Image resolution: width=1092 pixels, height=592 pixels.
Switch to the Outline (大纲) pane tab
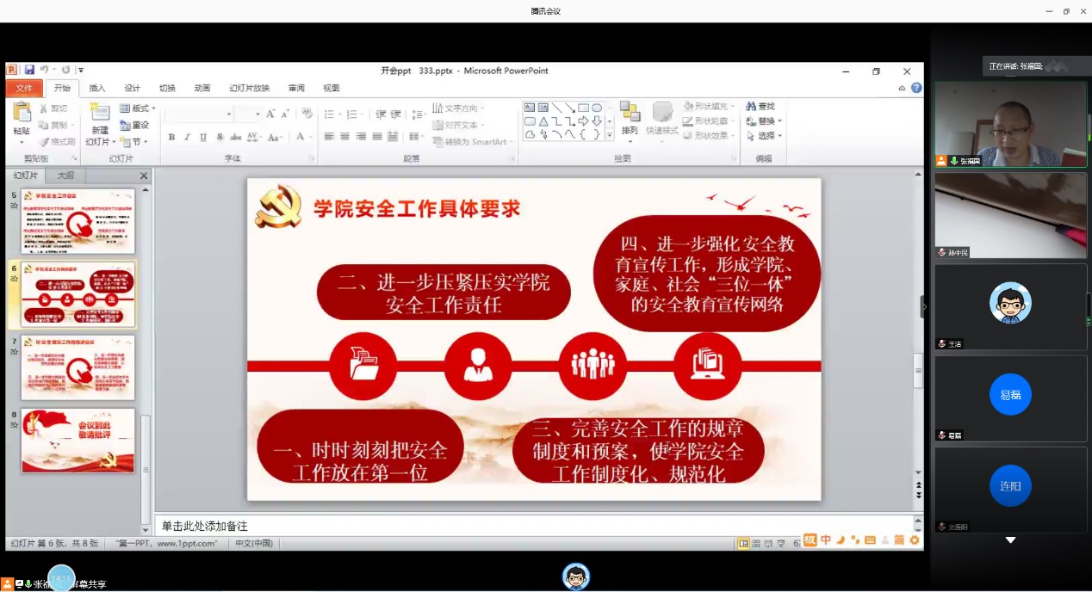pos(65,176)
